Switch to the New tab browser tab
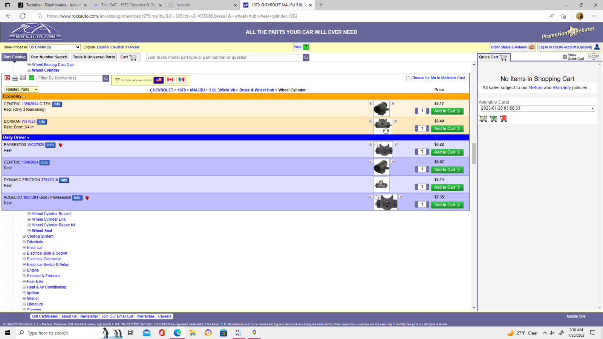 pos(202,5)
